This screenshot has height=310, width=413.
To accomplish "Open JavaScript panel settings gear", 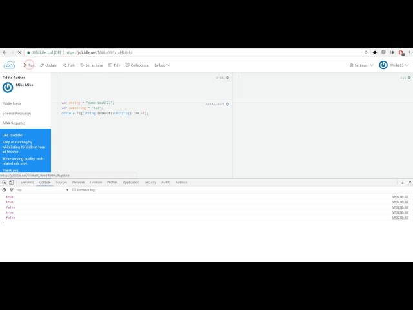I will click(x=228, y=104).
